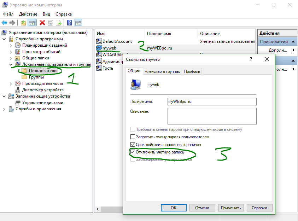Open Дополн... actions under Пользователи
Image resolution: width=298 pixels, height=221 pixels.
point(277,50)
